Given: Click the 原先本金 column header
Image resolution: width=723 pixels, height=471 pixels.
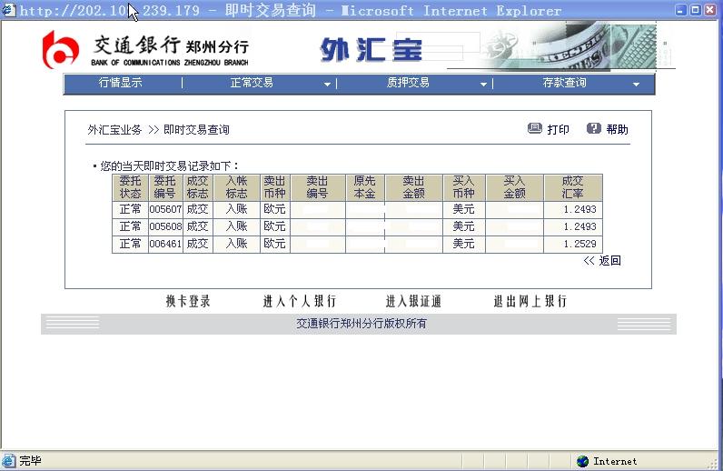Looking at the screenshot, I should coord(365,187).
